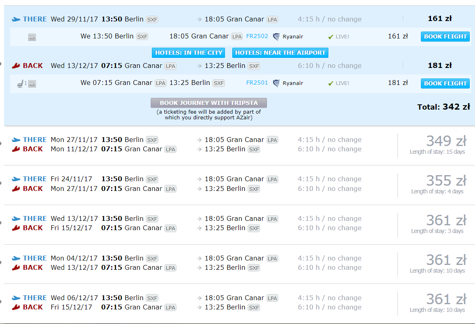Viewport: 475px width, 324px height.
Task: Click the "Mon 11/12/17" return date
Action: pos(74,149)
